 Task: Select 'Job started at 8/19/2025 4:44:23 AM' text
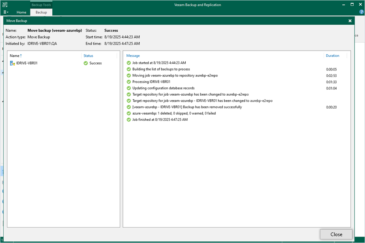coord(159,63)
